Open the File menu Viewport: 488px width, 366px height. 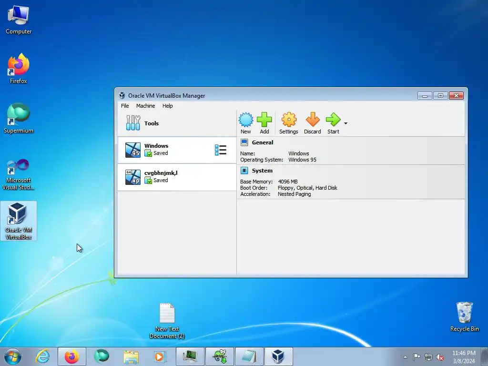pos(125,106)
